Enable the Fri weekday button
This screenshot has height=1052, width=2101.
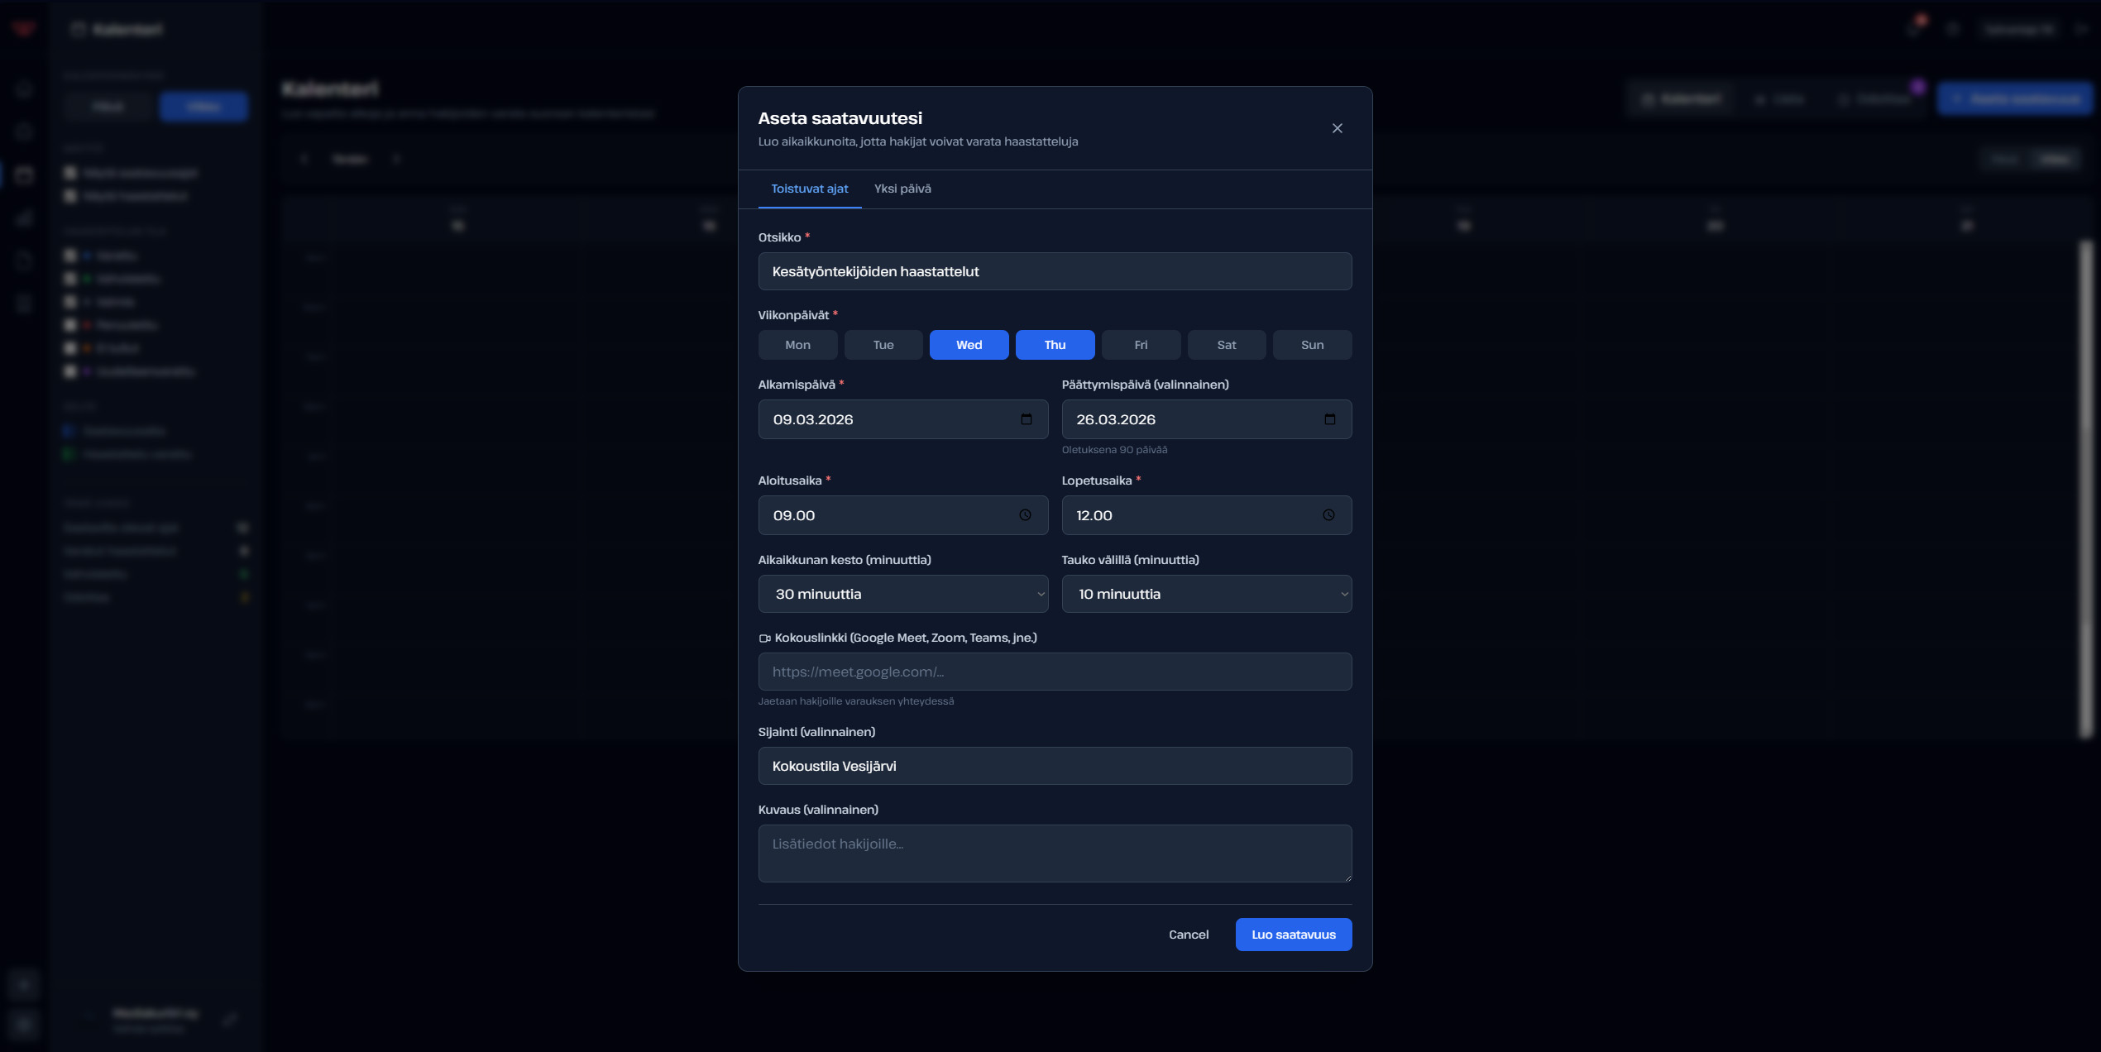click(1141, 345)
